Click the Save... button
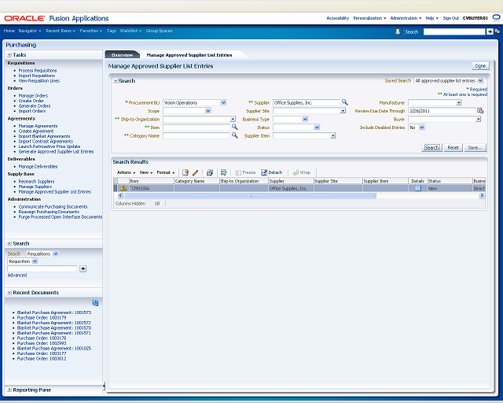 [x=475, y=147]
